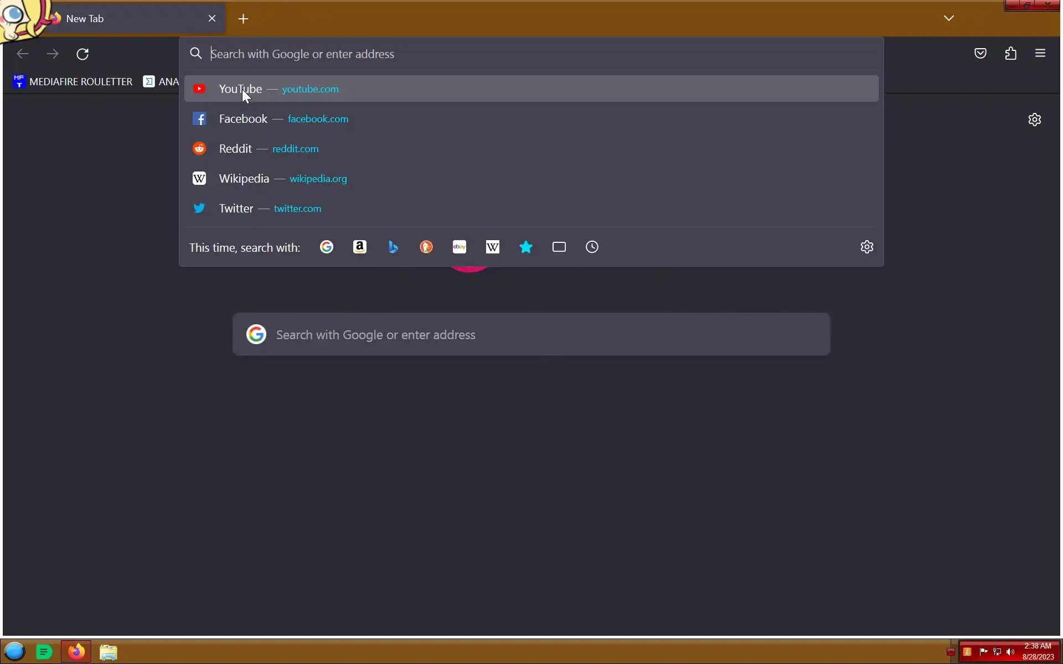Open File Explorer from the taskbar
Screen dimensions: 1063x664
click(109, 652)
